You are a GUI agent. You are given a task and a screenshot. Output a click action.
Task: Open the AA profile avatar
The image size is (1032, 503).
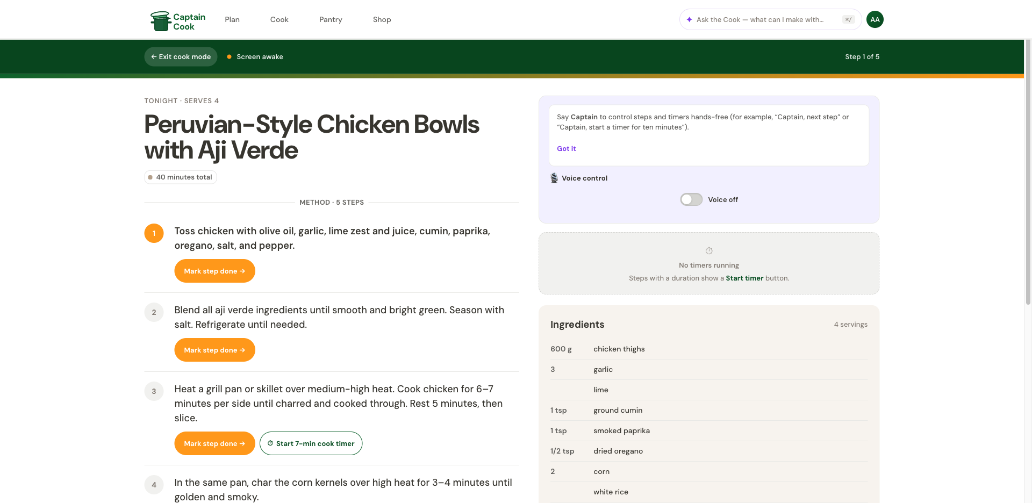click(875, 19)
